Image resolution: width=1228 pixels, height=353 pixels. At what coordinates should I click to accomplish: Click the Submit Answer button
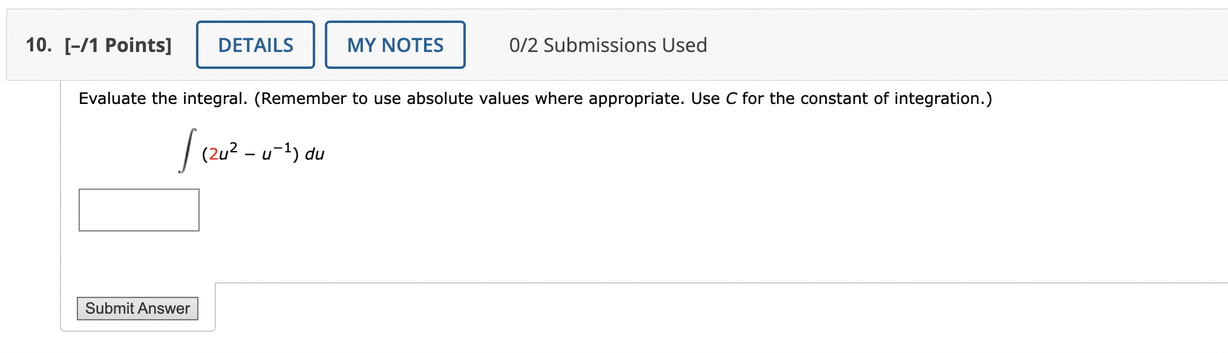click(x=138, y=308)
